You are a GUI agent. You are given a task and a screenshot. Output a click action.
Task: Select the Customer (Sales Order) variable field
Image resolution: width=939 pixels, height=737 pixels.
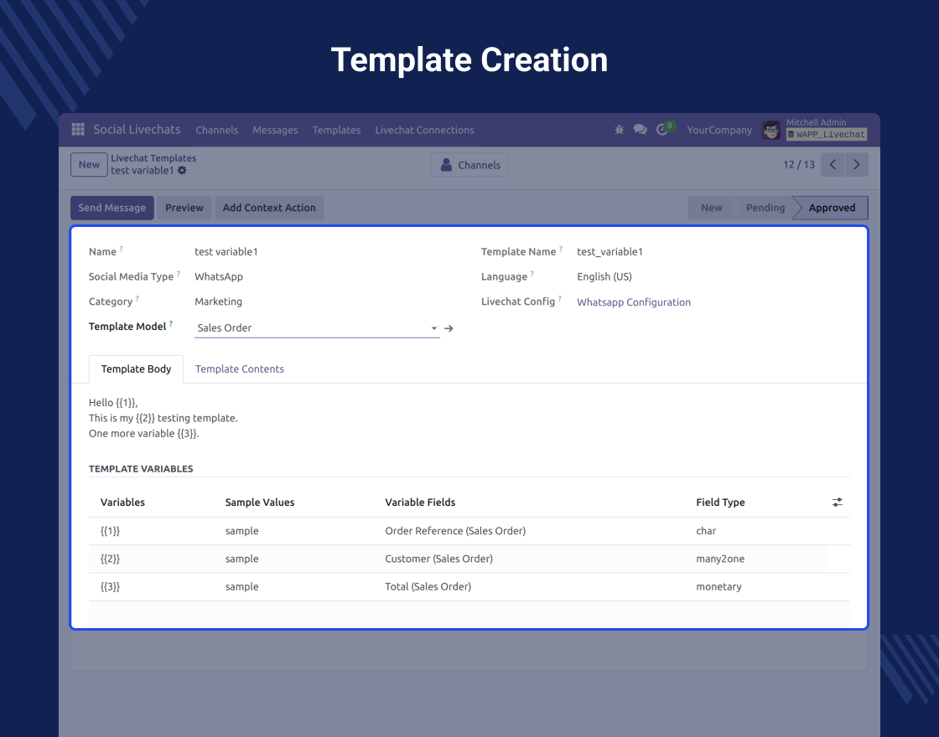tap(438, 559)
